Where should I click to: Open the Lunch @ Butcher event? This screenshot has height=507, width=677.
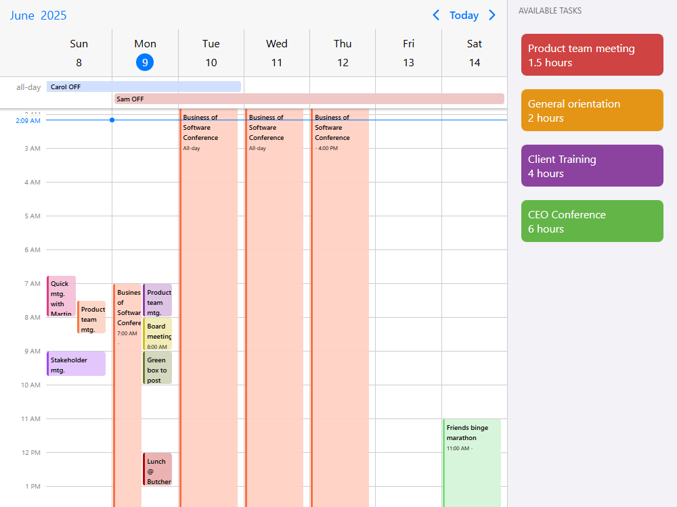(158, 470)
